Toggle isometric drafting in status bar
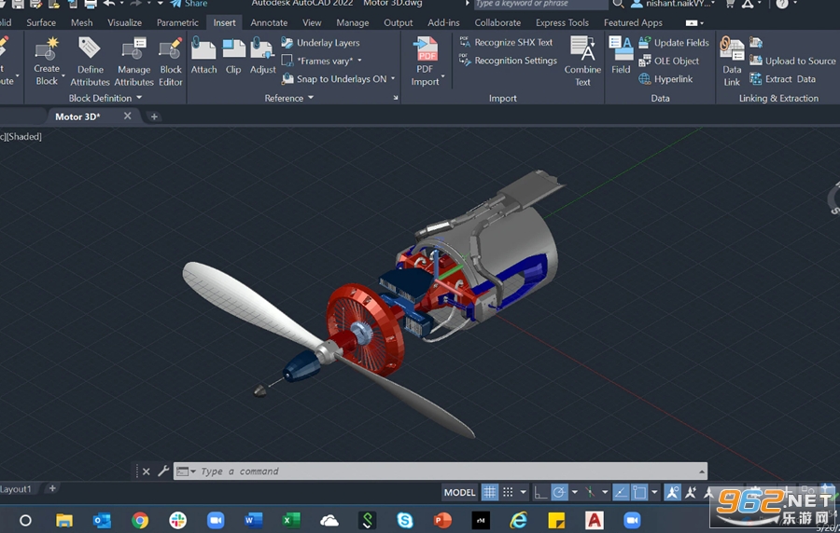Viewport: 840px width, 533px height. pos(590,492)
